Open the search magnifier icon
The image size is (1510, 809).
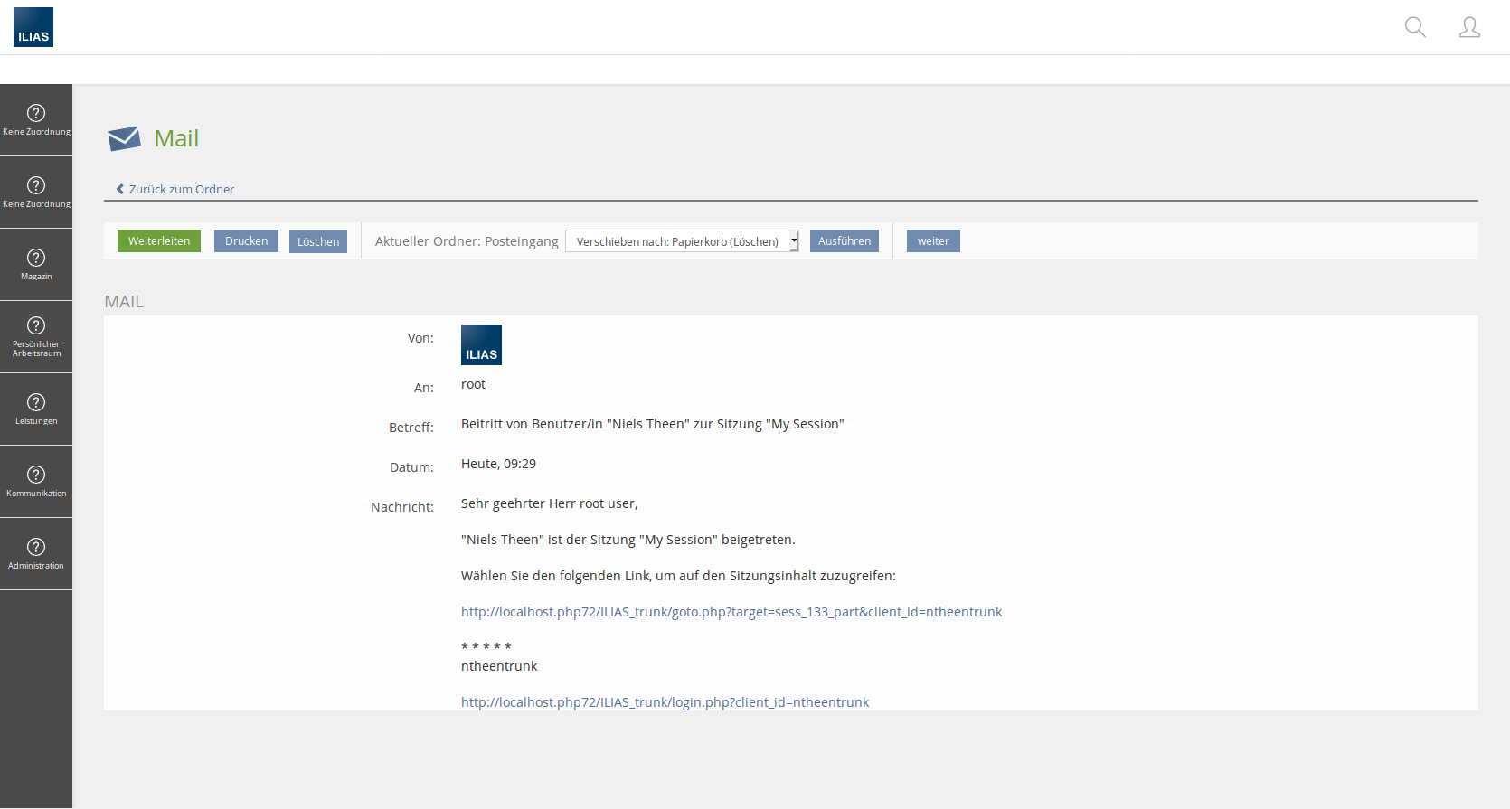point(1415,27)
